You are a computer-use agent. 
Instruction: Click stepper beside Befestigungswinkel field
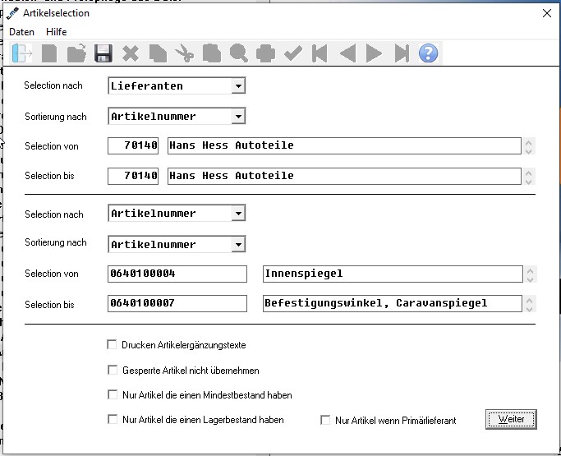point(530,304)
